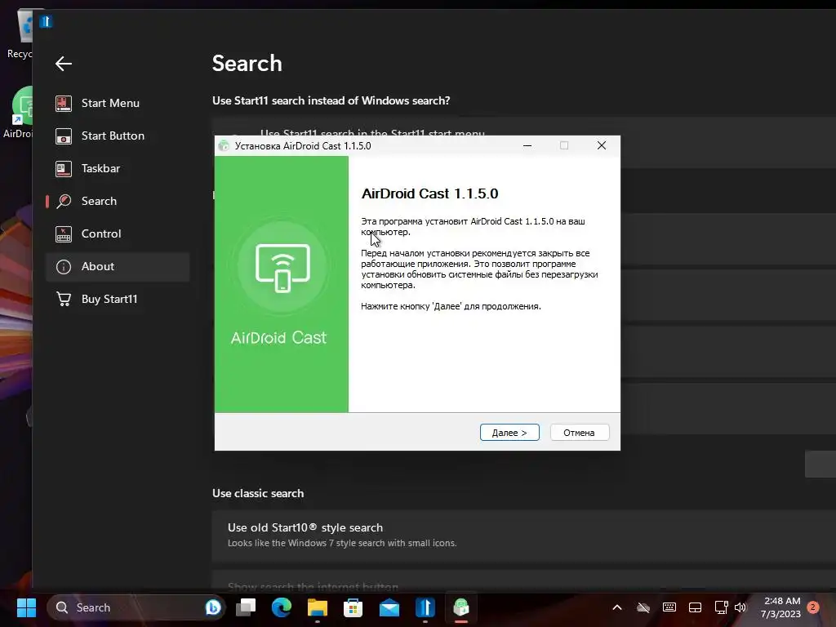This screenshot has width=836, height=627.
Task: Open the Buy Start11 page
Action: point(118,299)
